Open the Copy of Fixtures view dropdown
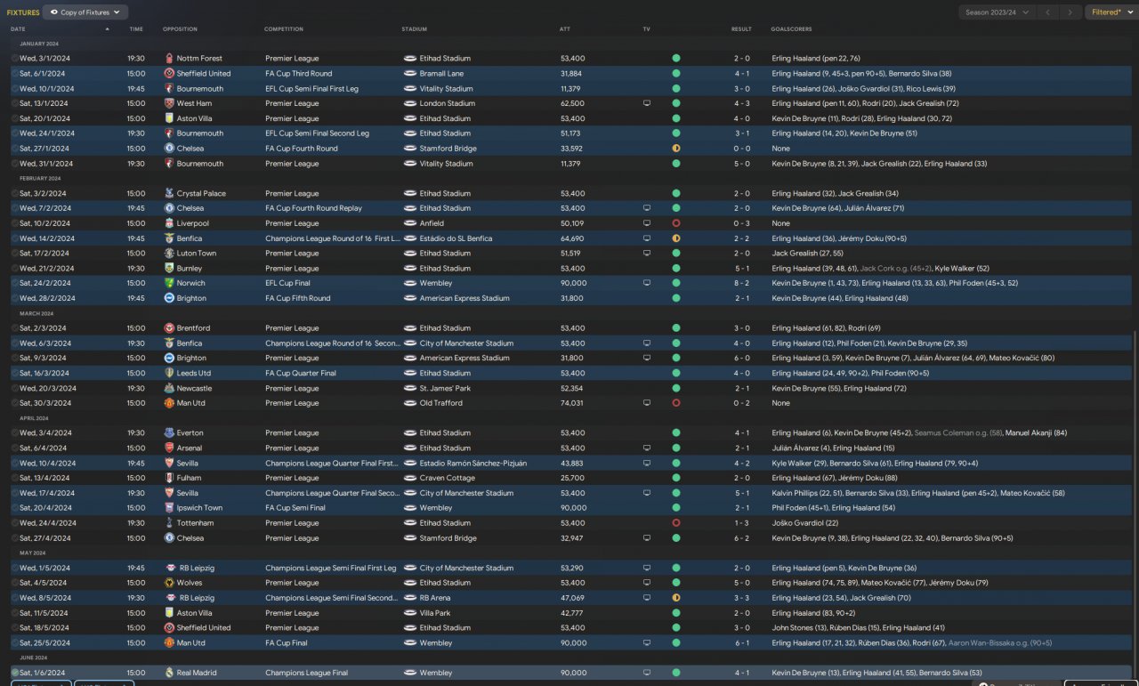The height and width of the screenshot is (686, 1139). coord(86,12)
